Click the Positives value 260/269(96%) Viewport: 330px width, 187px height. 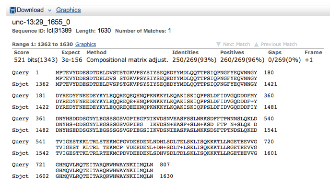242,60
